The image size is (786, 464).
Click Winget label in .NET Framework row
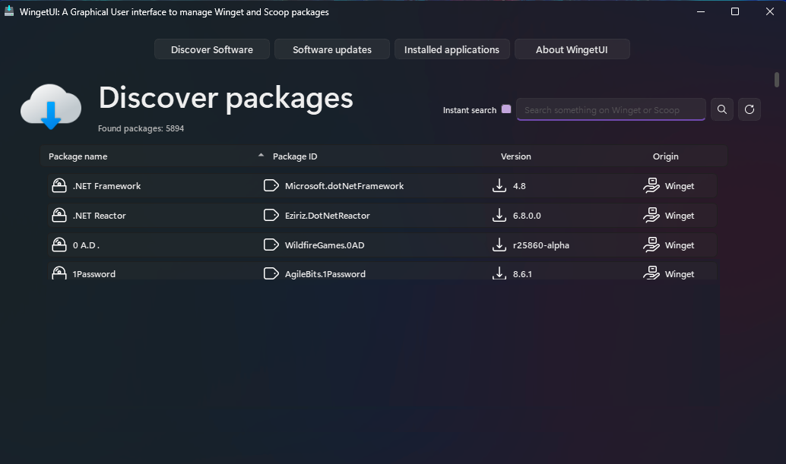point(680,186)
